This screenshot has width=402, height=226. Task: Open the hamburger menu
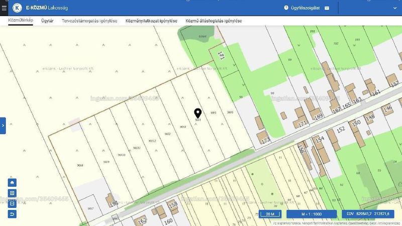tap(4, 8)
